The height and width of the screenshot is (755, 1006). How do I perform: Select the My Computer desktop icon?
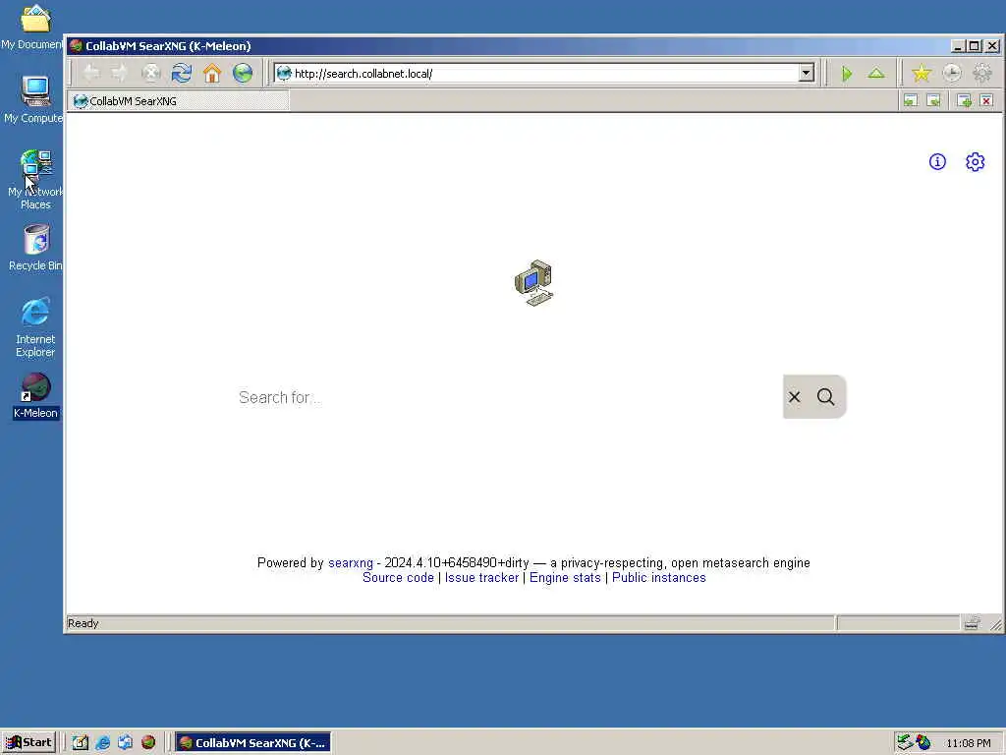[x=33, y=99]
